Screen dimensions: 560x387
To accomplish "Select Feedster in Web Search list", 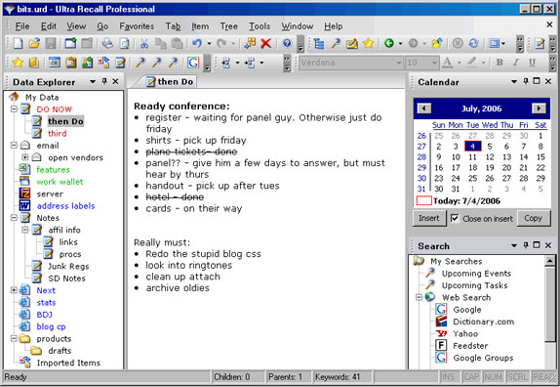I will (x=470, y=346).
